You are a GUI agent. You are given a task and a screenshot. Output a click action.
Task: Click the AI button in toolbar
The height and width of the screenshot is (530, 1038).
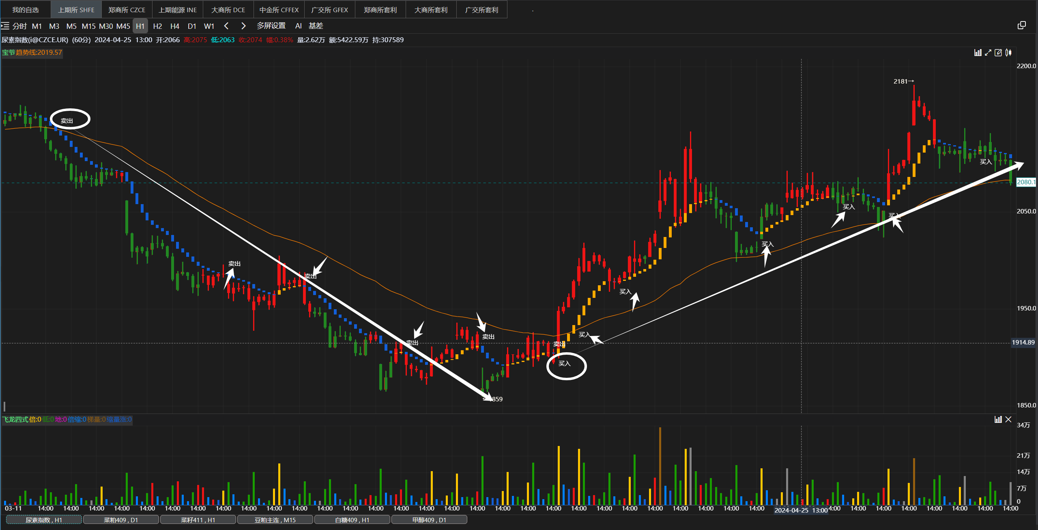click(x=299, y=26)
